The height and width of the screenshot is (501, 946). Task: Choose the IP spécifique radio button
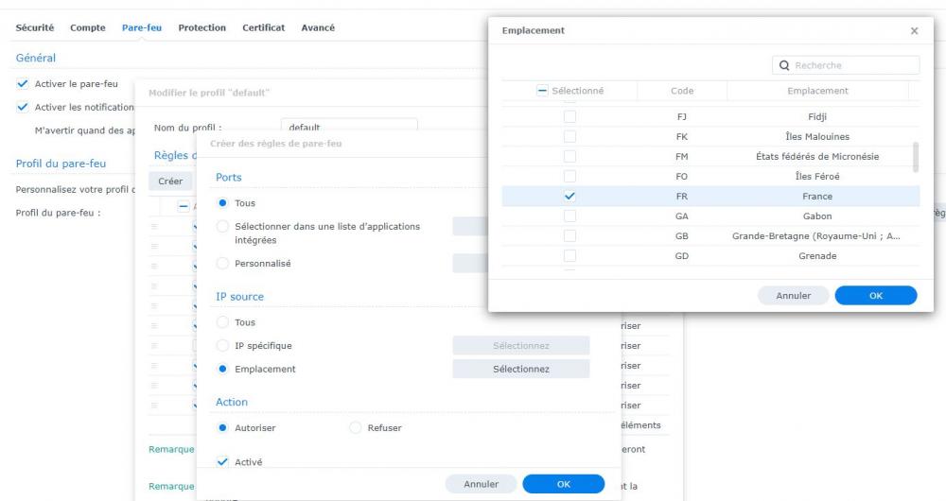pos(222,345)
